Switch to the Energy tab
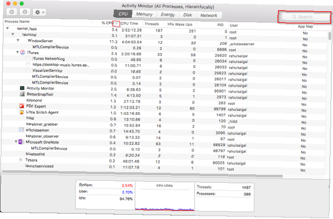 click(168, 15)
